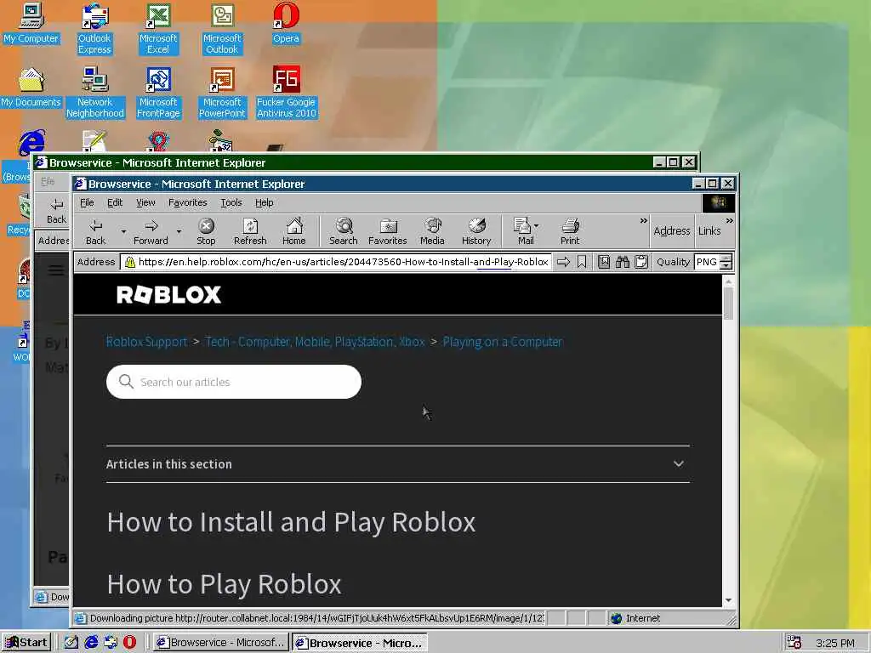Open the Mail button dropdown arrow
This screenshot has width=871, height=653.
536,226
